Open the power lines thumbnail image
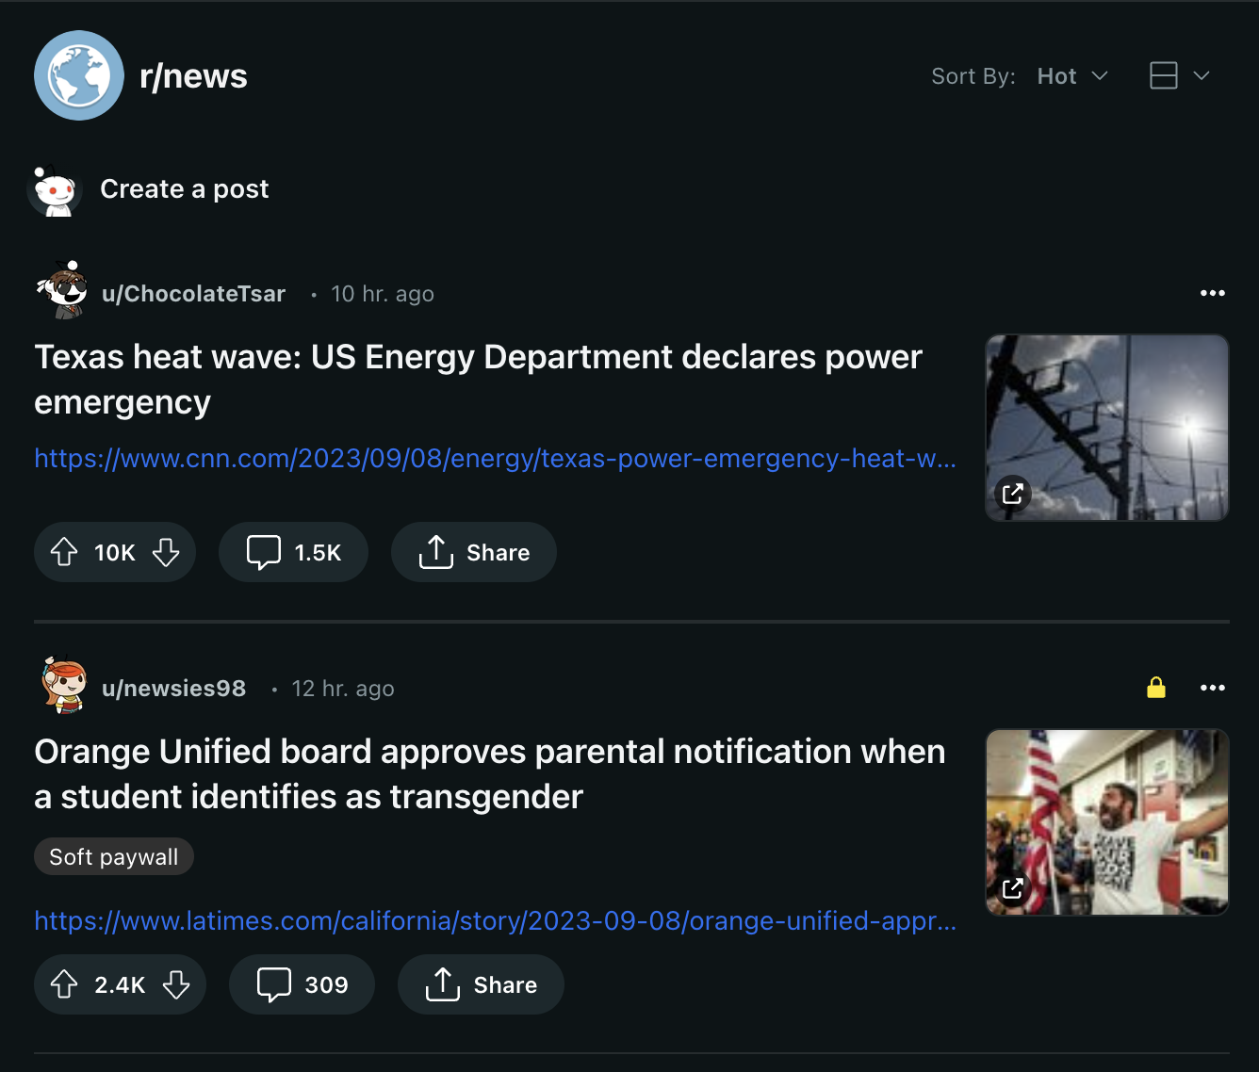The width and height of the screenshot is (1259, 1072). (x=1107, y=428)
